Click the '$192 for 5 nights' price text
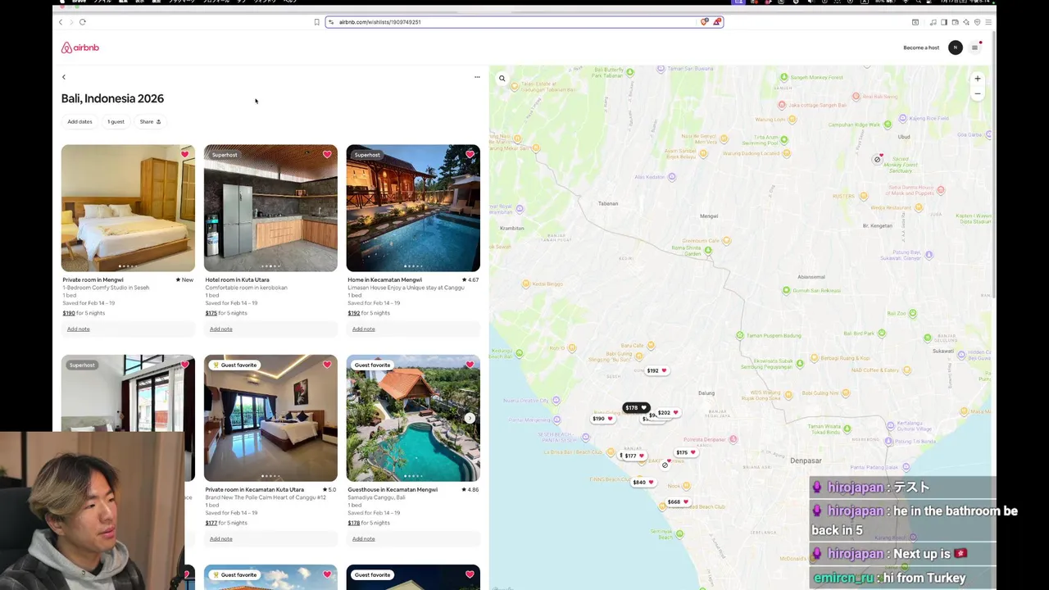This screenshot has width=1049, height=590. [370, 313]
